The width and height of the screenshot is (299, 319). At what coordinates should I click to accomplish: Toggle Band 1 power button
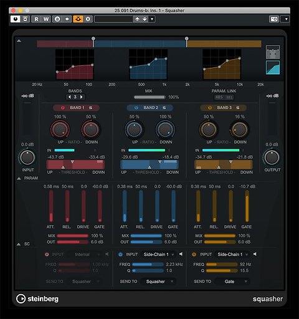click(62, 108)
